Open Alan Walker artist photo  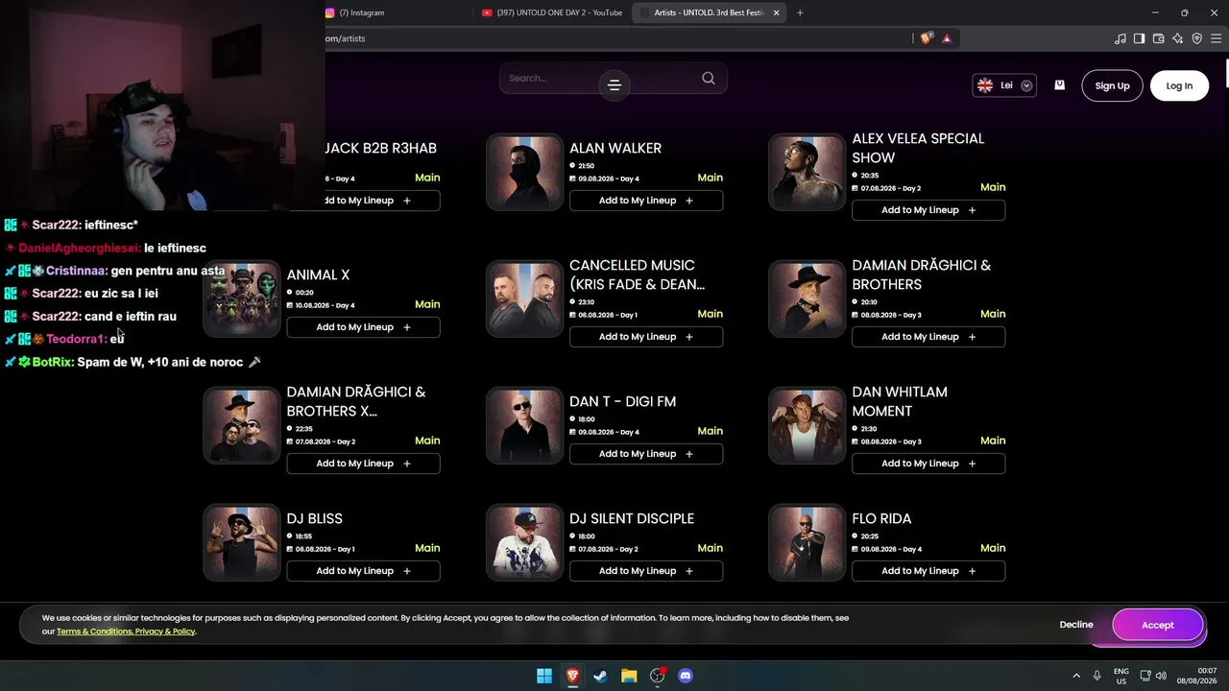tap(524, 172)
